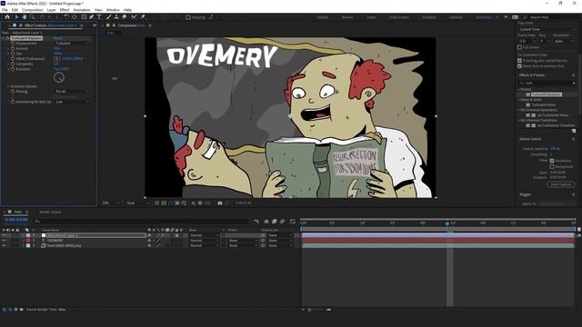
Task: Select the Standard workspace
Action: 429,17
